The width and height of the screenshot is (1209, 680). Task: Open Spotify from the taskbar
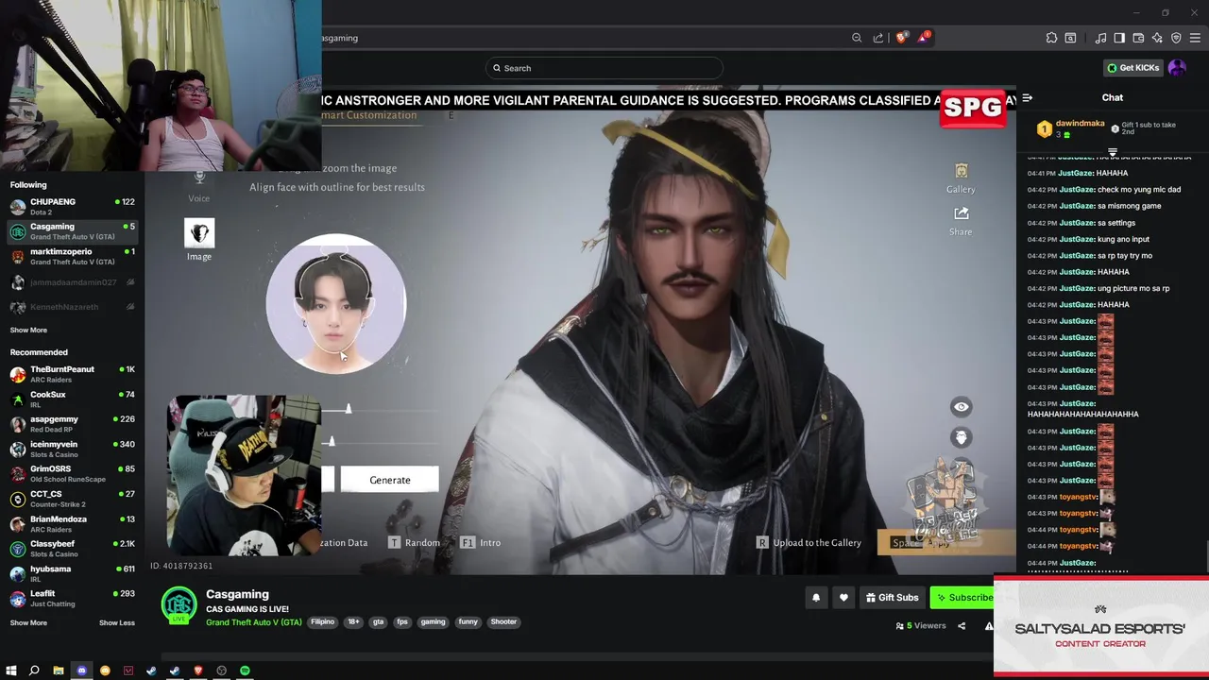pos(245,671)
